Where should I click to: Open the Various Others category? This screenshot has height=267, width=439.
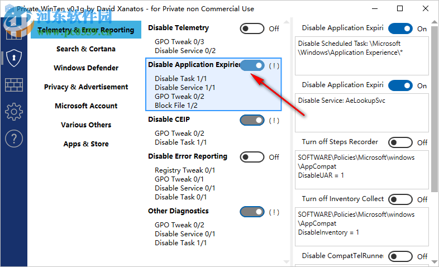(86, 125)
